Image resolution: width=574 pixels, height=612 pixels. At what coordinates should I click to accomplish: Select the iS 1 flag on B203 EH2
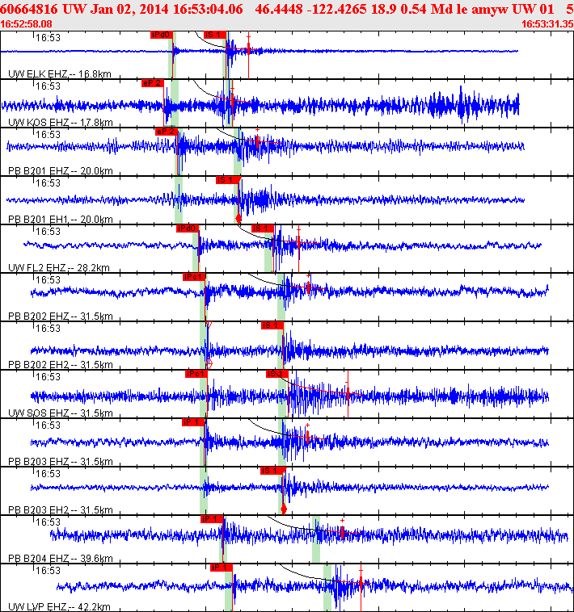point(272,471)
